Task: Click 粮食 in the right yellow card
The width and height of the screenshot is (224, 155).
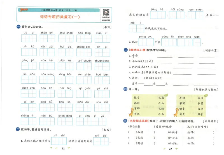Action: (200, 114)
